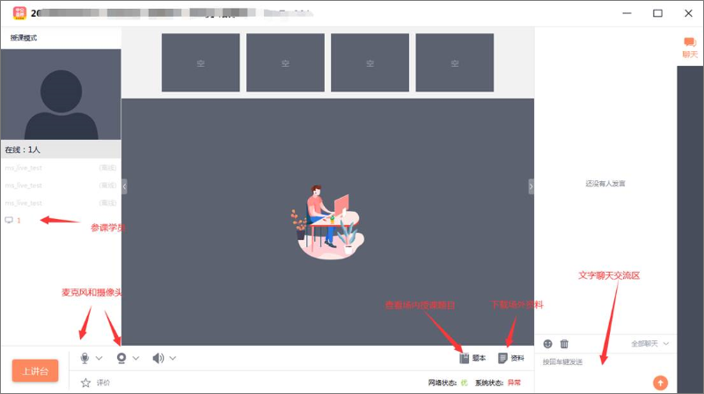
Task: Click the 上讲台 button
Action: 35,371
